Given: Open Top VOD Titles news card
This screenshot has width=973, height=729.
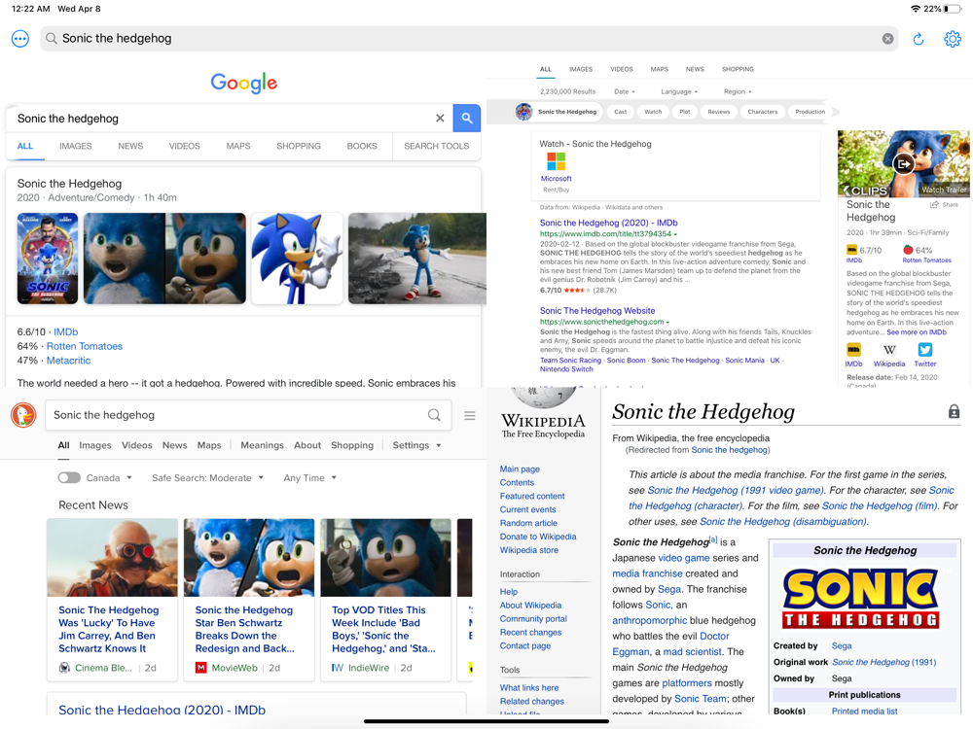Looking at the screenshot, I should coord(385,600).
